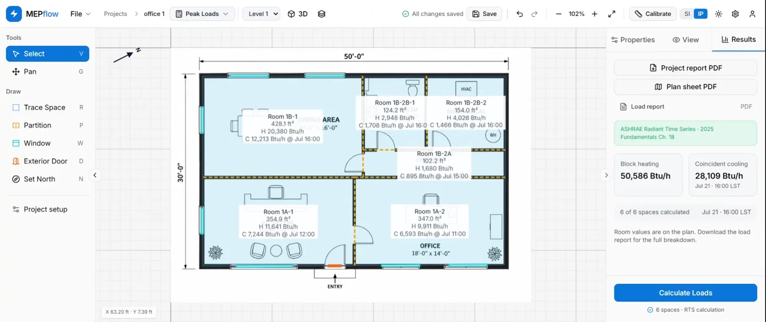Screen dimensions: 766x322
Task: Open the layers stack icon
Action: (321, 14)
